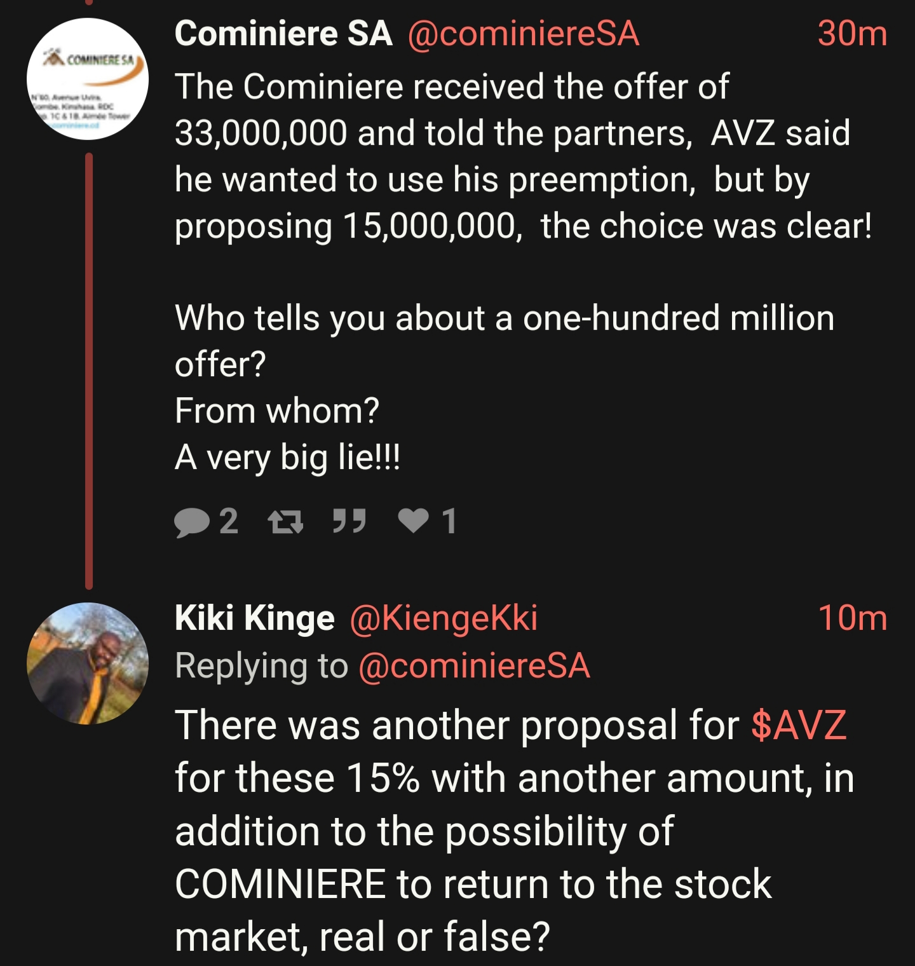
Task: Click the @cominiereSA handle in header
Action: point(523,34)
